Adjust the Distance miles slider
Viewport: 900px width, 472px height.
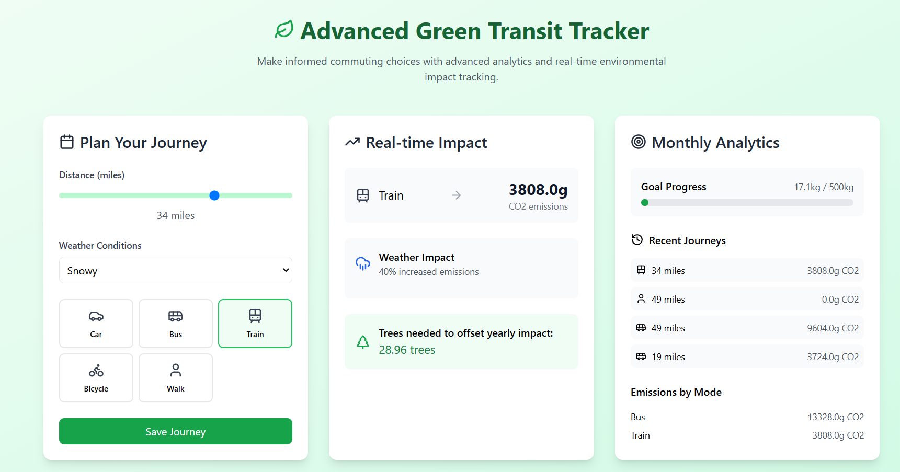point(214,195)
